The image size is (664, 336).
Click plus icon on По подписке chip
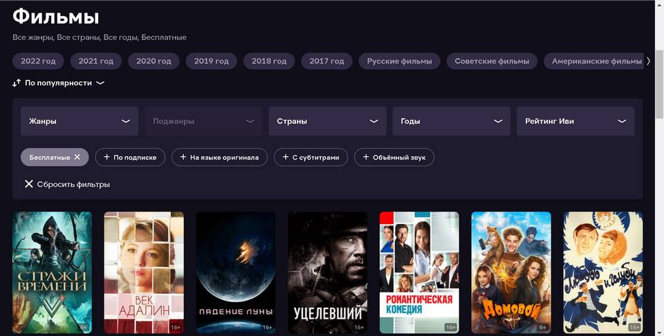105,157
